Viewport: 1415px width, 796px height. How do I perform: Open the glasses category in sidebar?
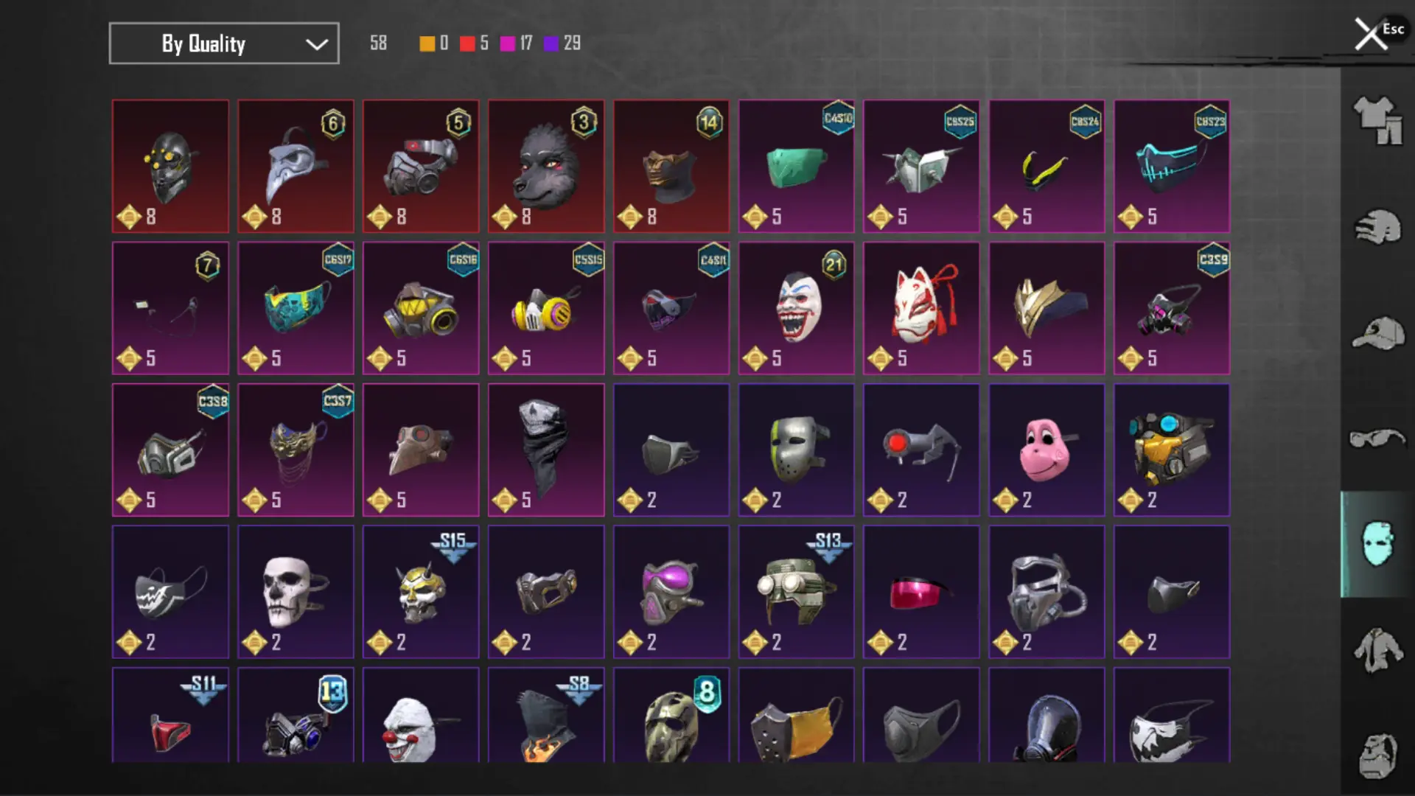point(1377,439)
